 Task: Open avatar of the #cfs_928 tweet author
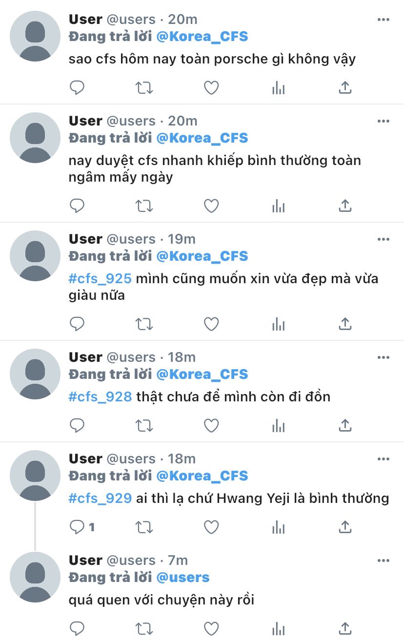coord(35,374)
